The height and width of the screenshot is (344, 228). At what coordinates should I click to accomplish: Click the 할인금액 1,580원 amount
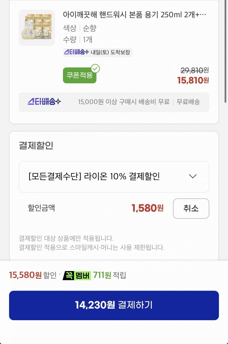tap(147, 208)
